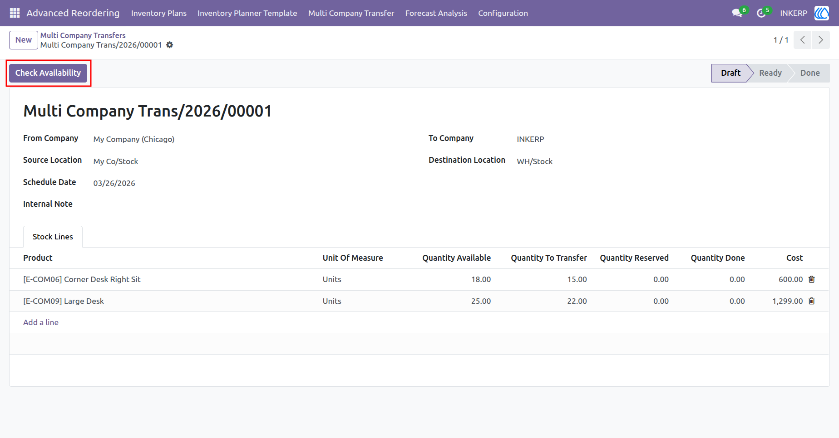Go back to Multi Company Transfers breadcrumb

(x=83, y=35)
